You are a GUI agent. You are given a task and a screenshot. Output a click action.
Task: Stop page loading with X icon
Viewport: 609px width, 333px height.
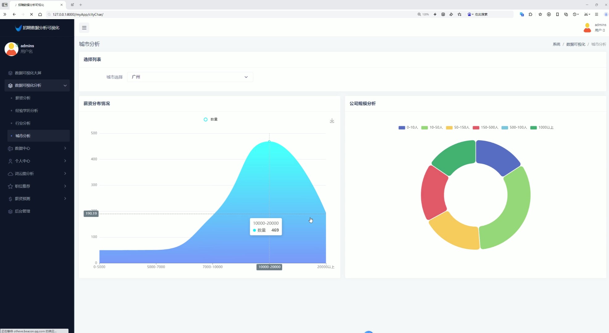pyautogui.click(x=31, y=14)
